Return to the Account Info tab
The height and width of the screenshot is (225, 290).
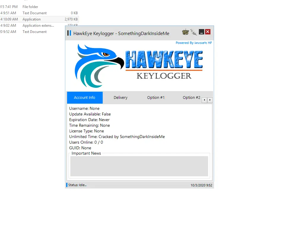(85, 97)
